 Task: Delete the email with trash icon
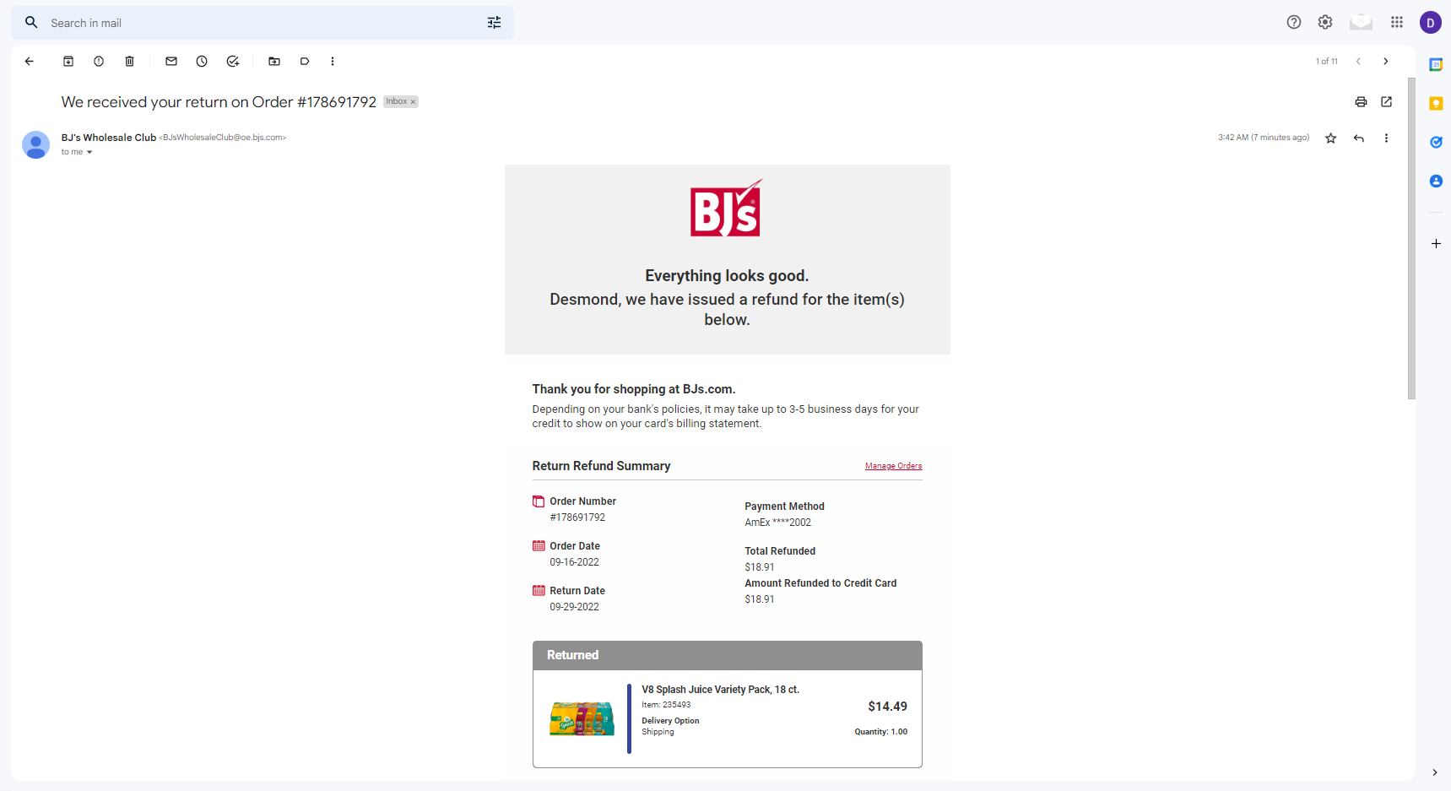coord(129,62)
